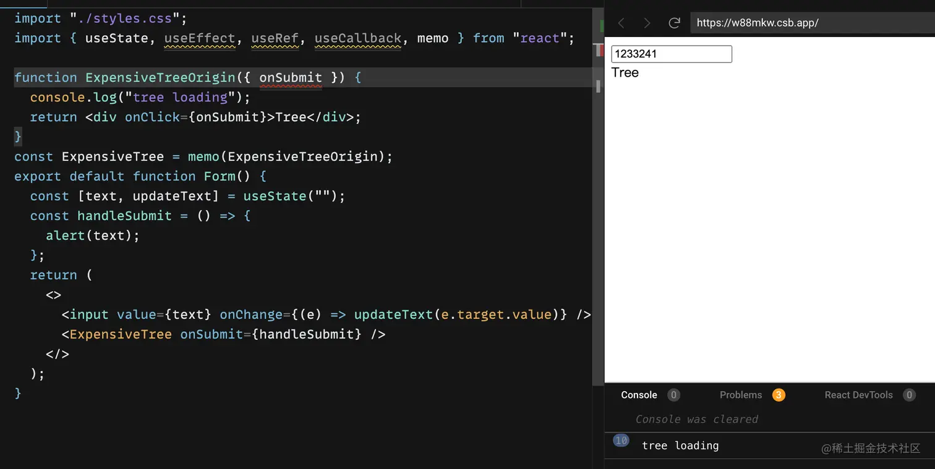
Task: Click the onClick attribute in the div
Action: click(x=153, y=117)
